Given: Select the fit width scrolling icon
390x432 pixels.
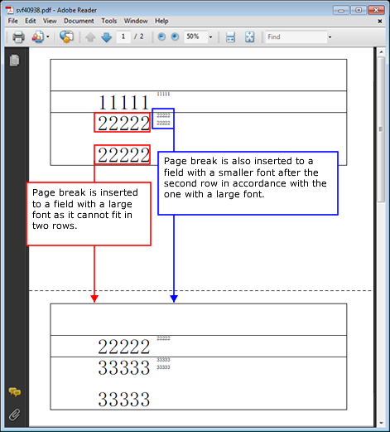Looking at the screenshot, I should coord(230,37).
